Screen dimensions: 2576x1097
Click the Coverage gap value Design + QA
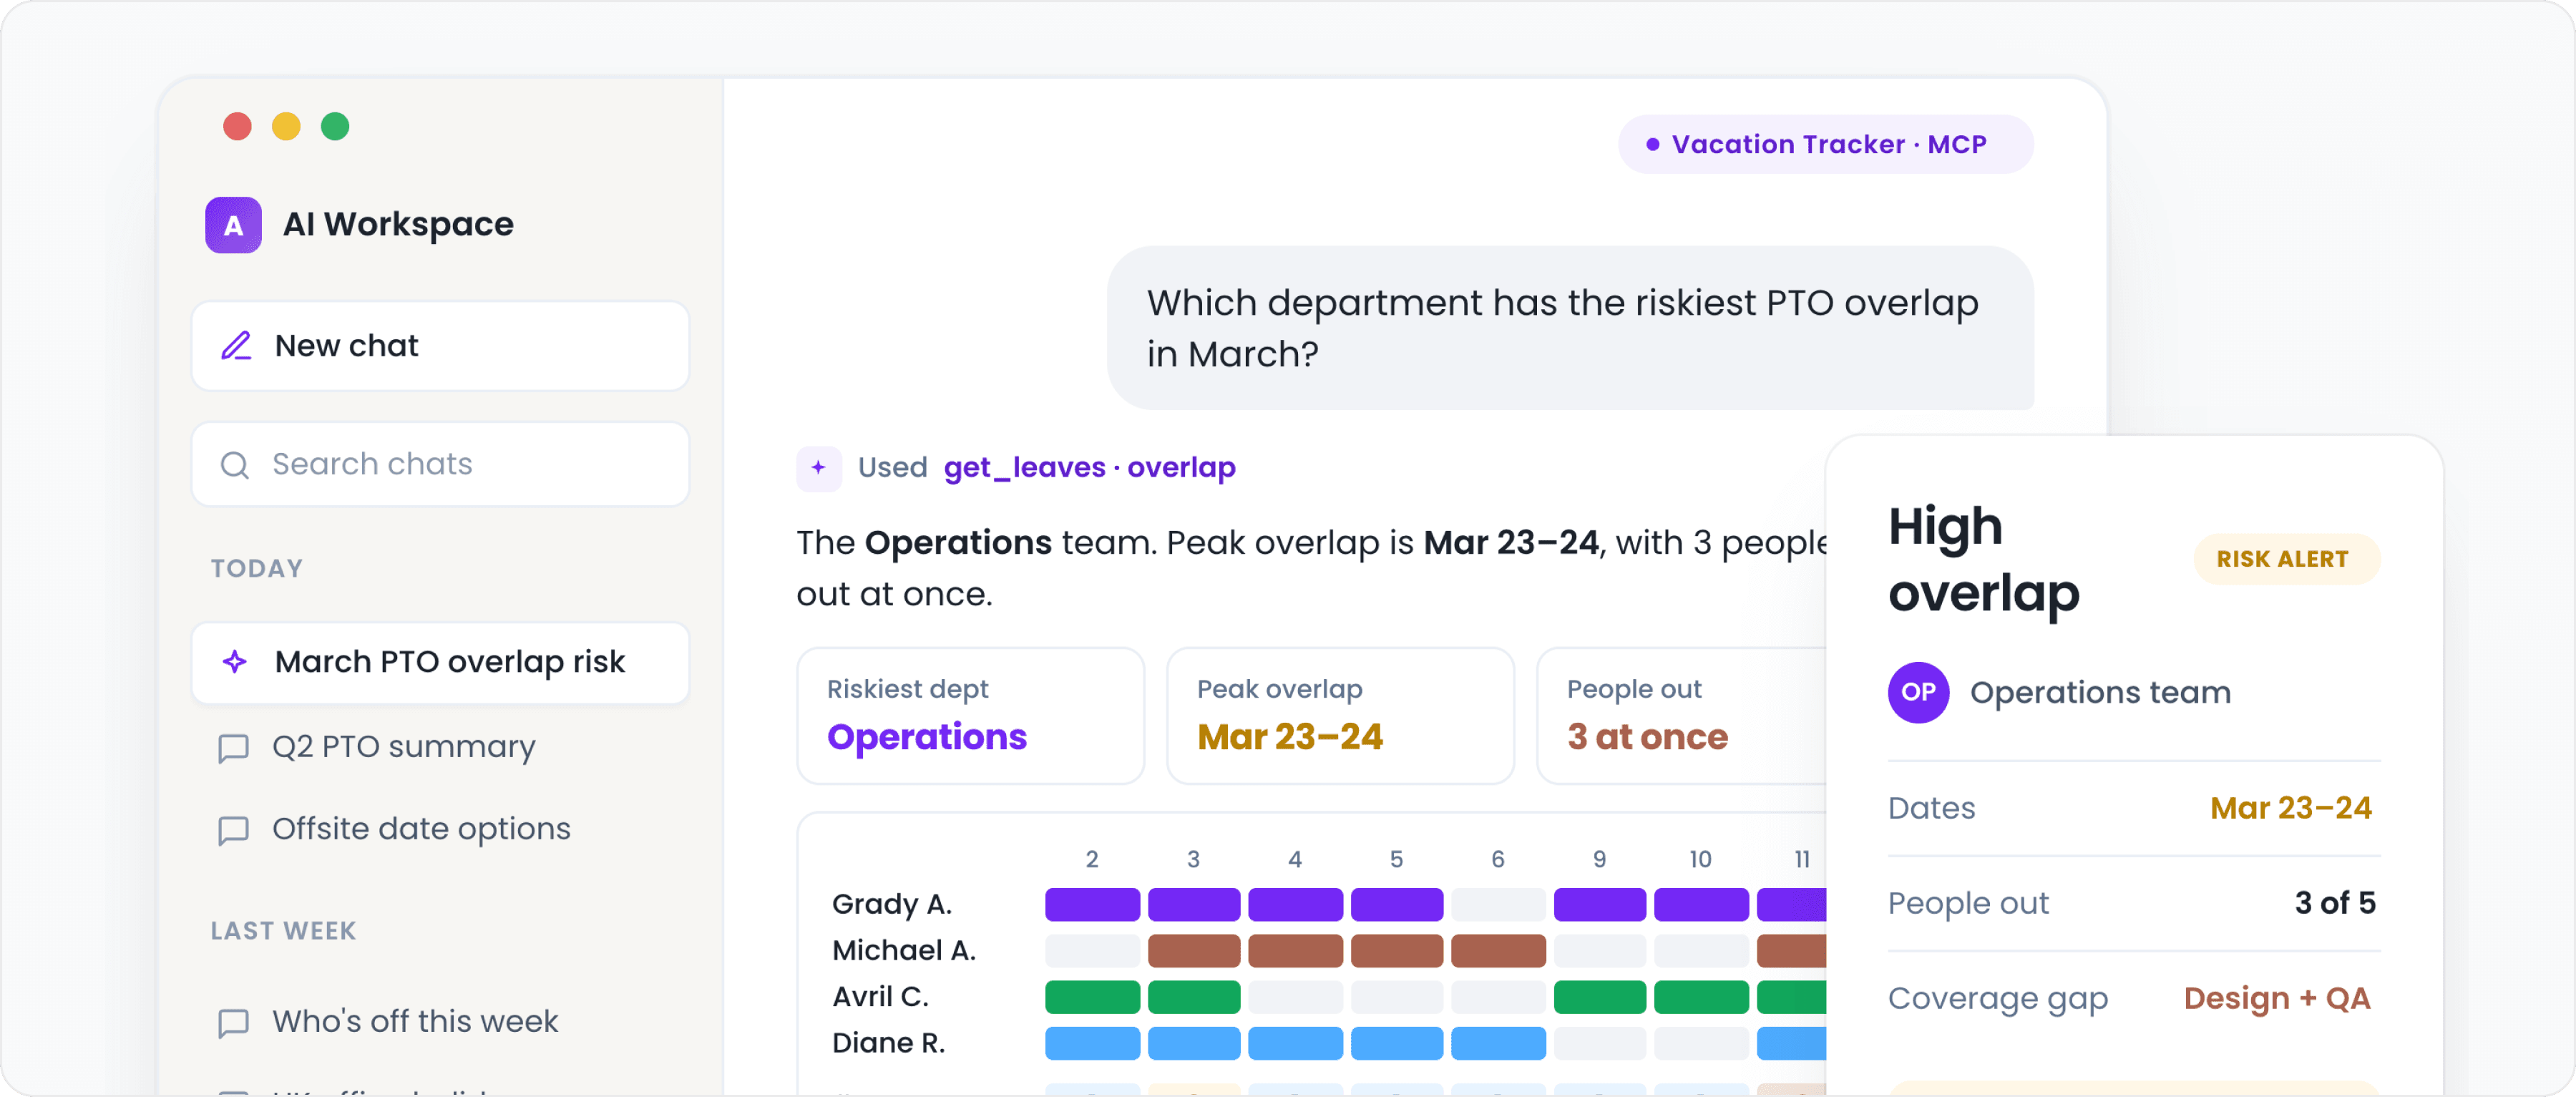(x=2277, y=998)
